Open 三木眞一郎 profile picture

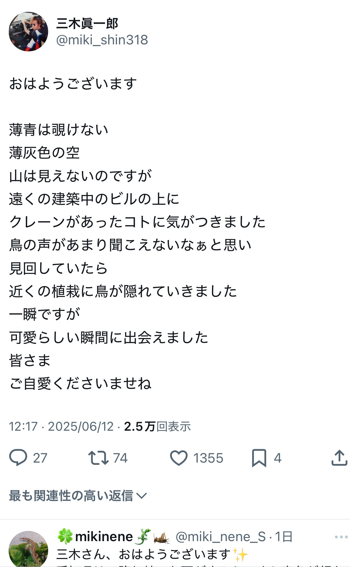28,32
